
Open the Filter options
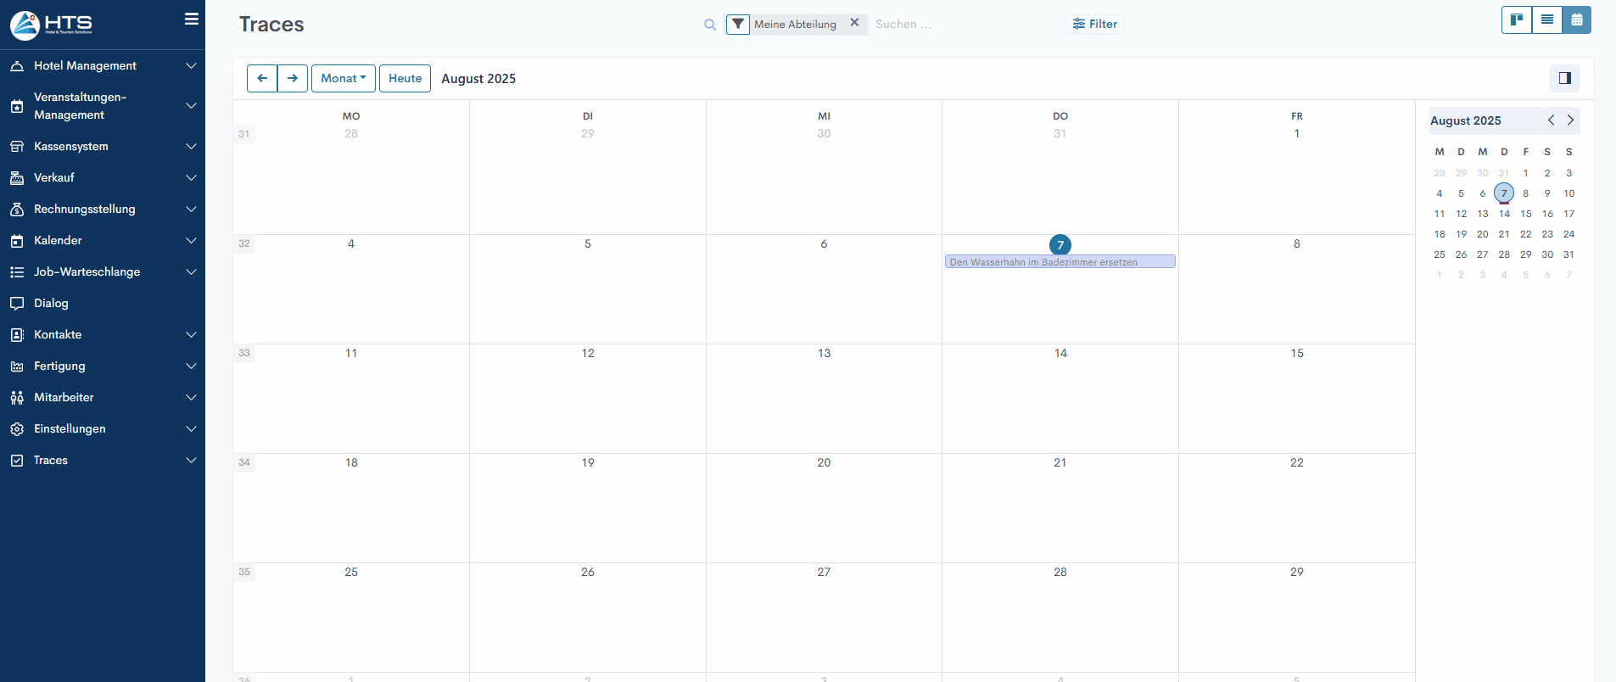[1094, 24]
